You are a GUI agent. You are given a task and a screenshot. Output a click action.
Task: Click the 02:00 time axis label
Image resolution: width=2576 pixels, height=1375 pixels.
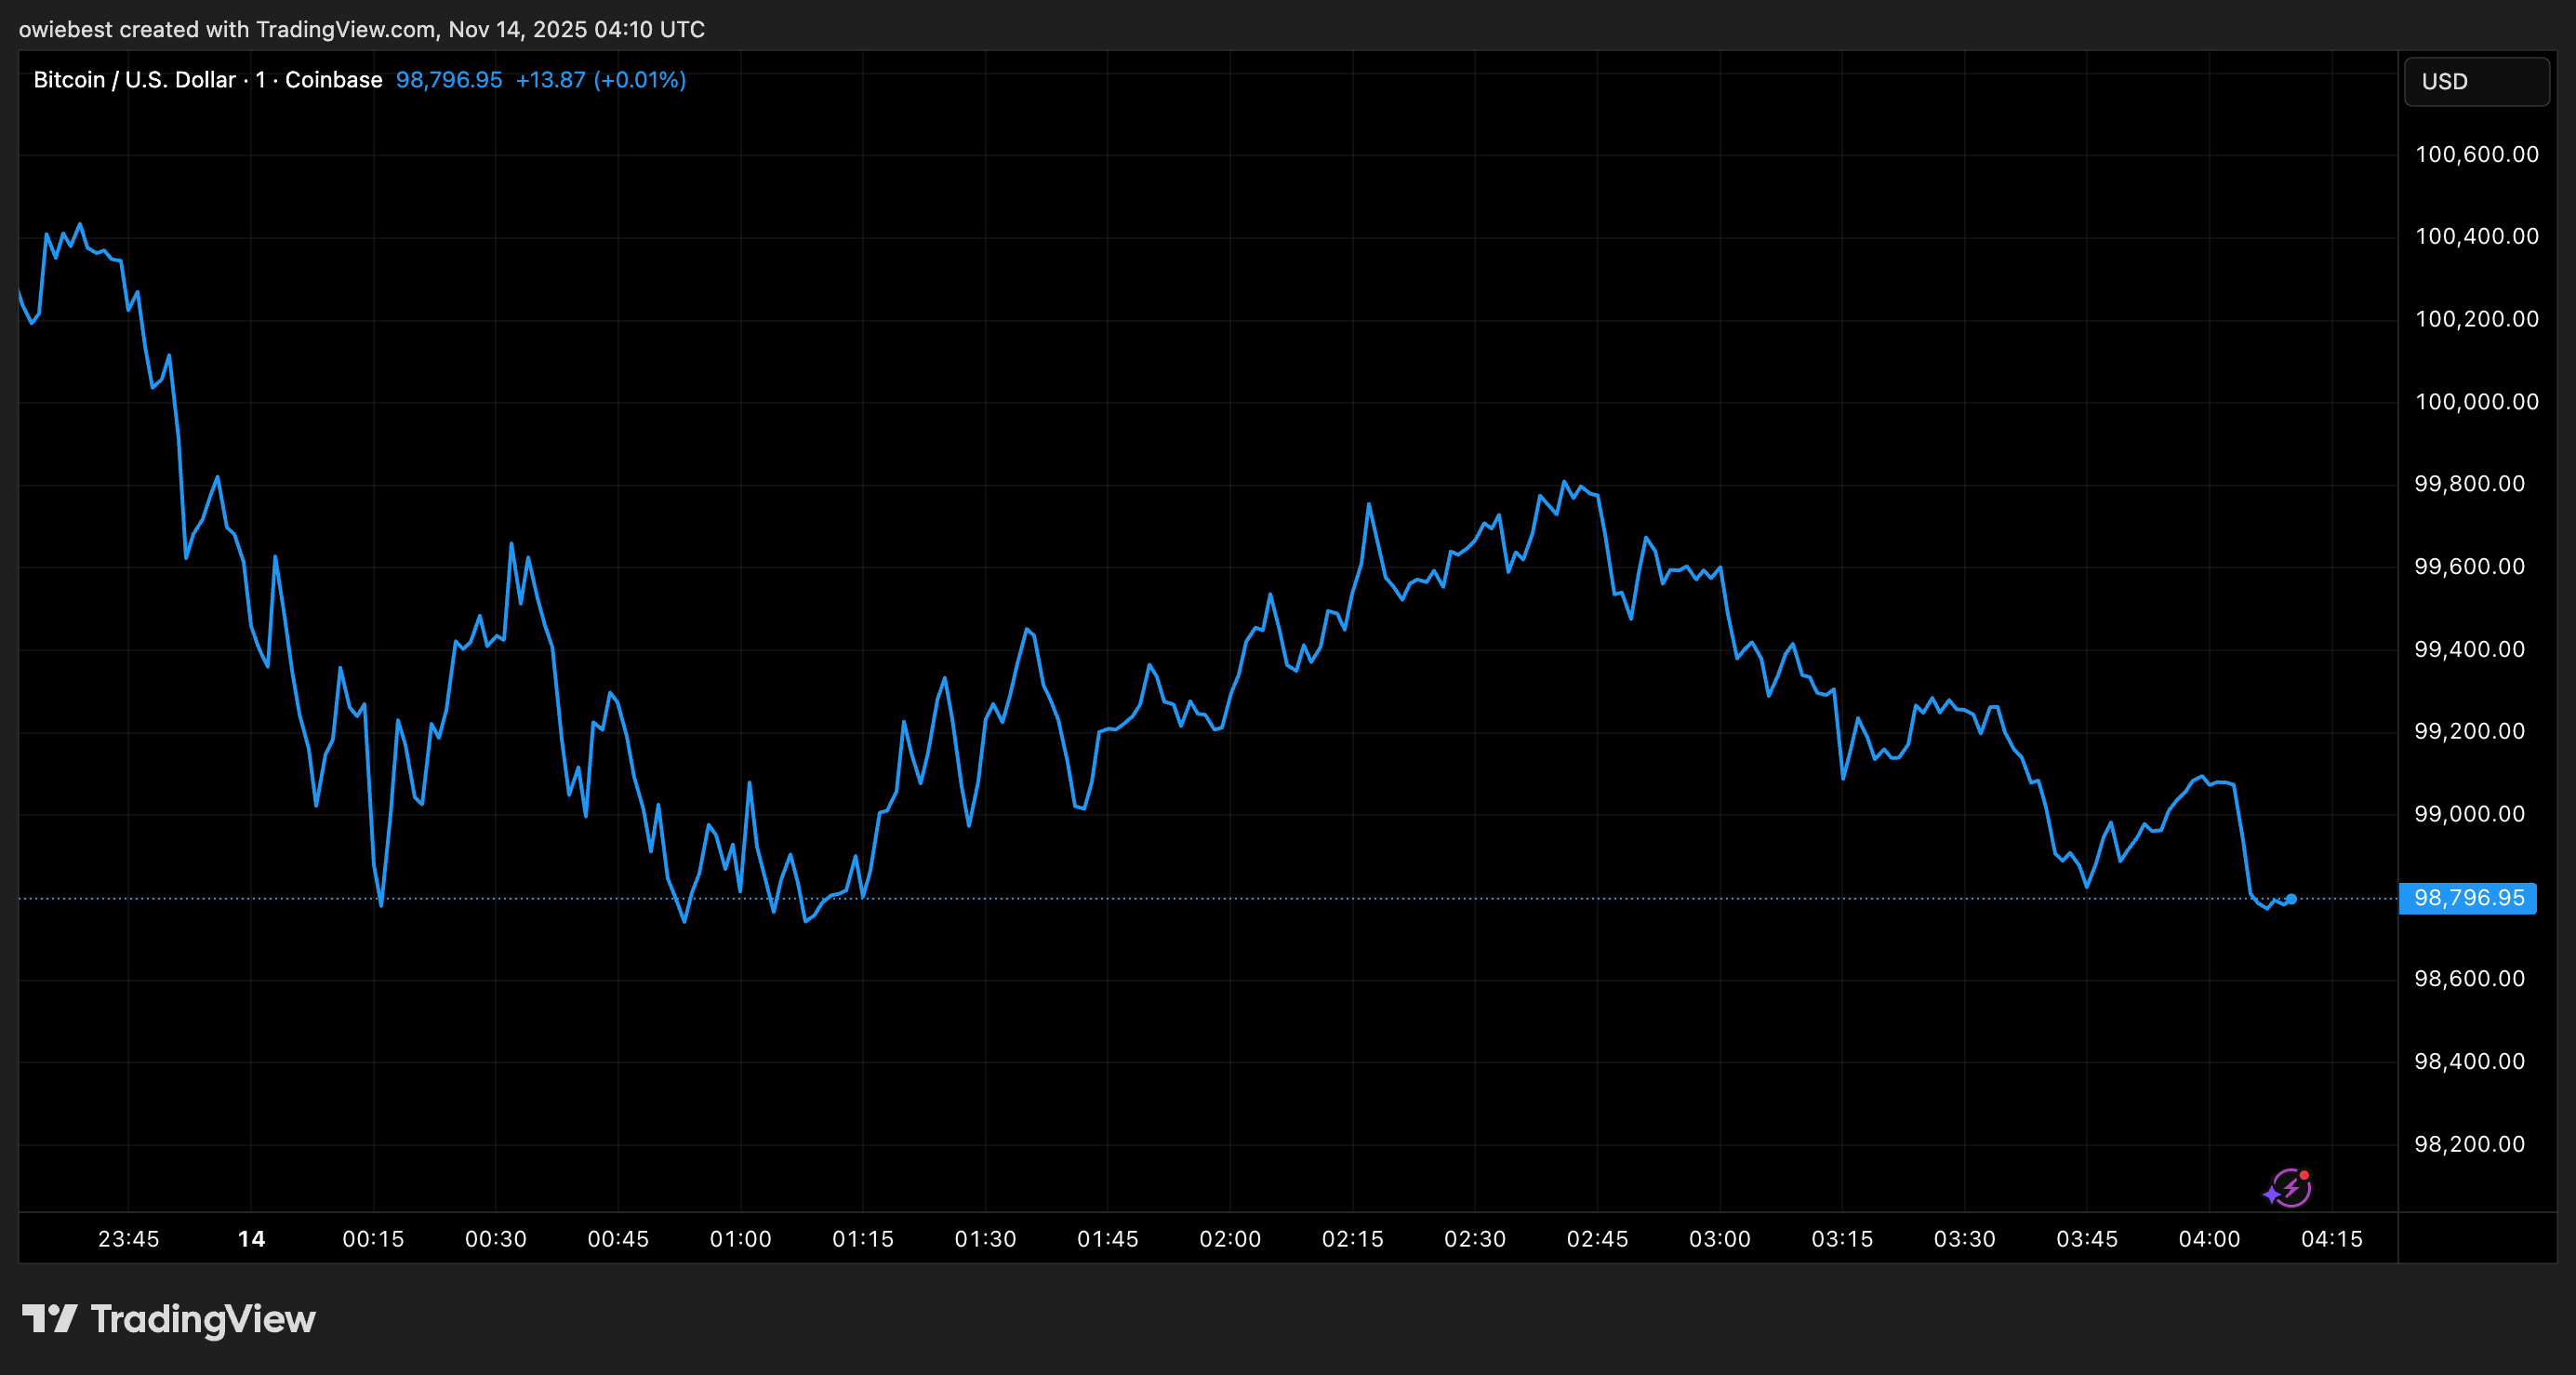tap(1230, 1239)
